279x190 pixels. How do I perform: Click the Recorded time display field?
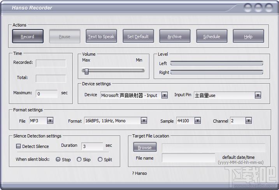[x=51, y=63]
